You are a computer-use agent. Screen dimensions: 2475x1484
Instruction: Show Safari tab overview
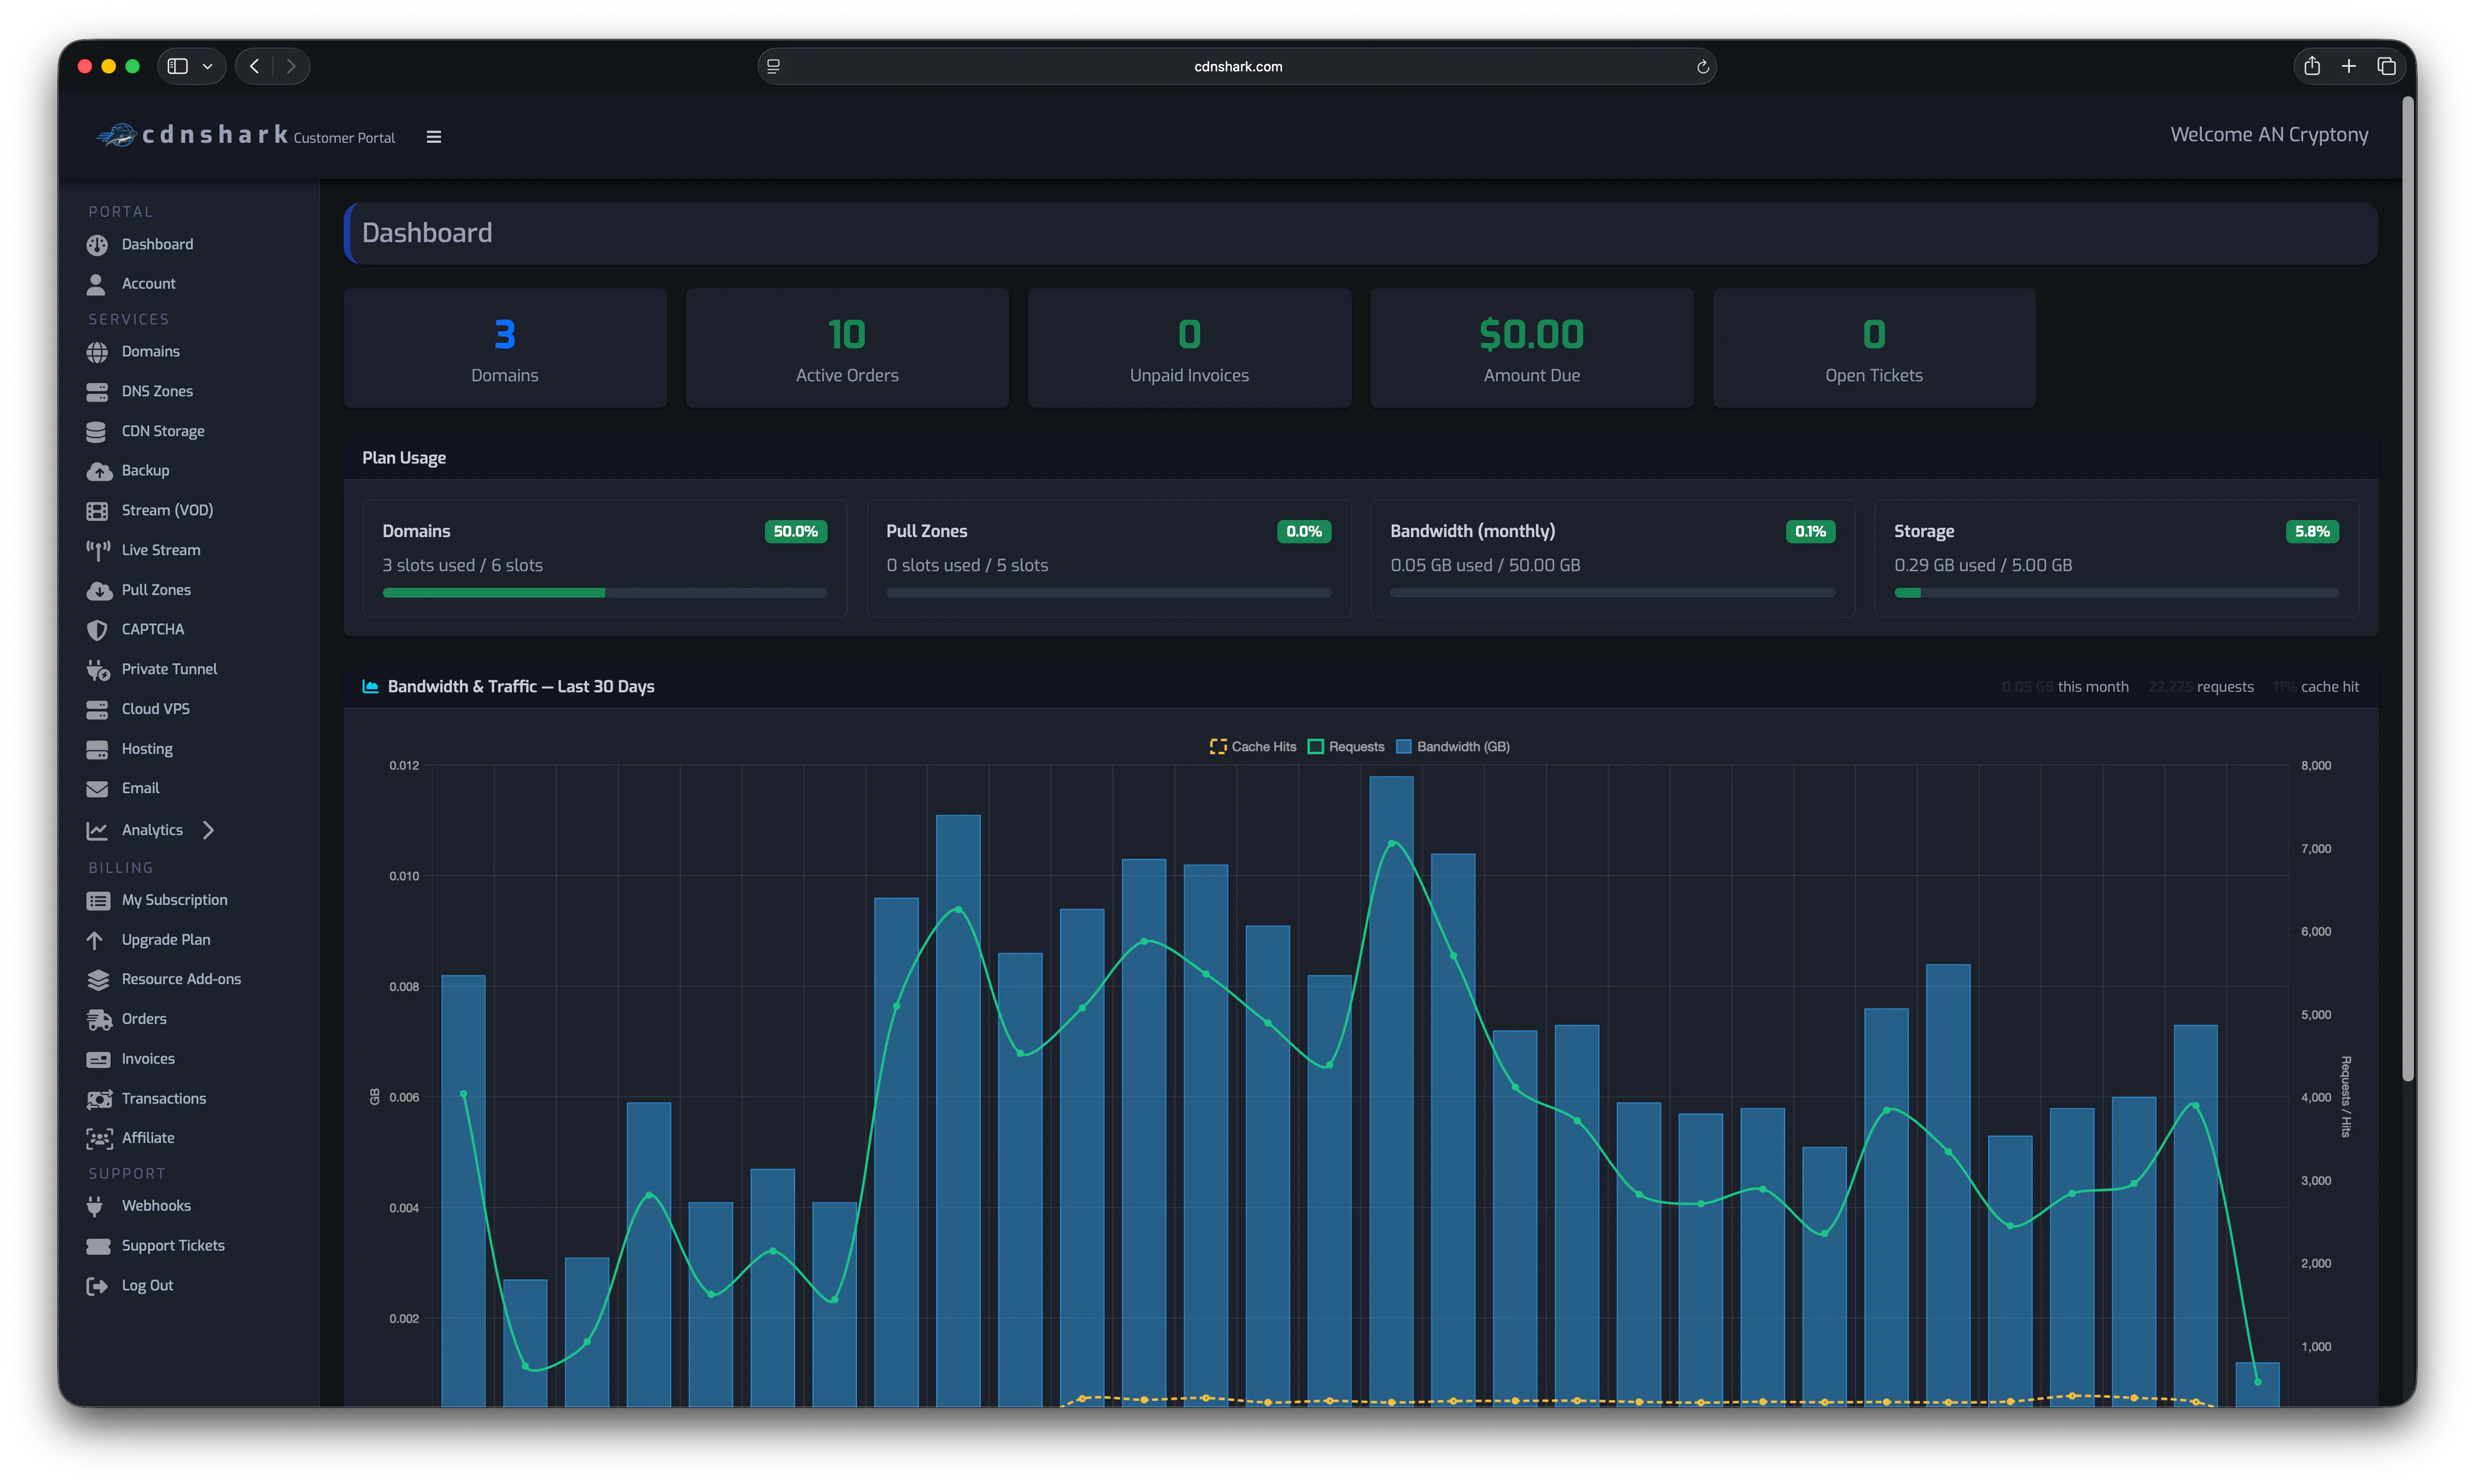(2387, 66)
